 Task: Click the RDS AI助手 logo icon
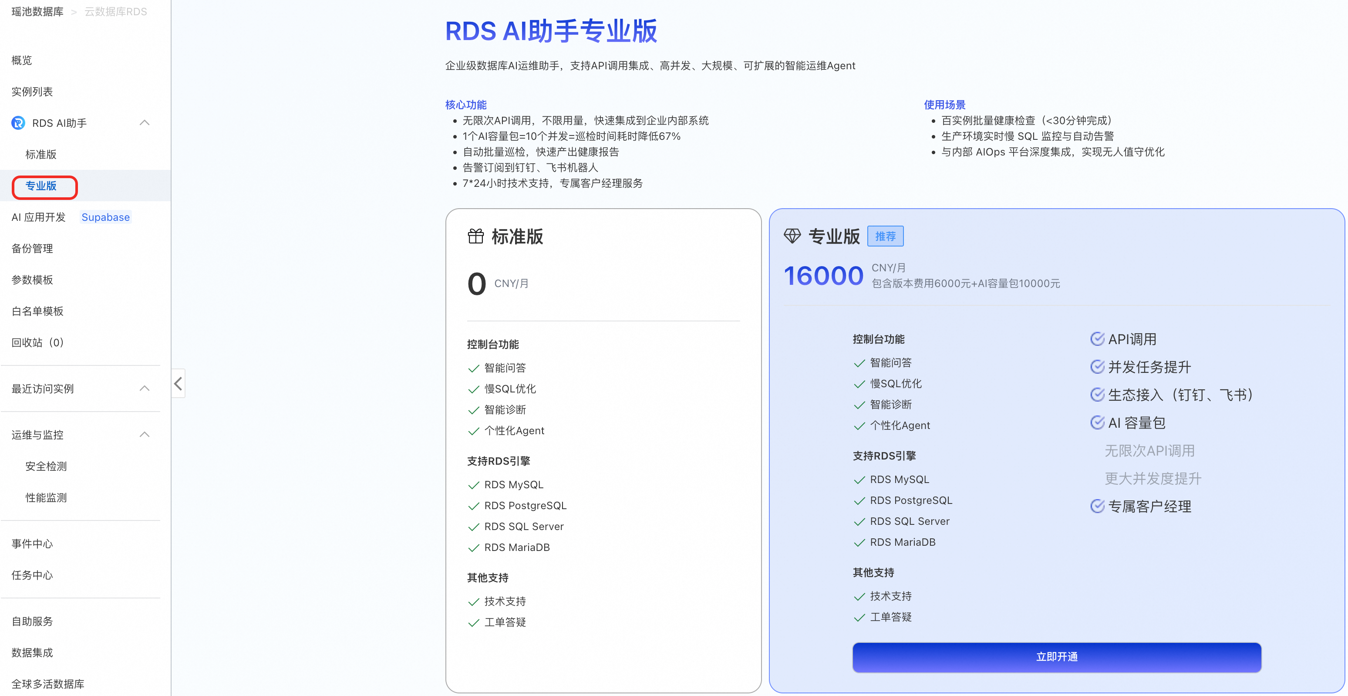point(18,123)
